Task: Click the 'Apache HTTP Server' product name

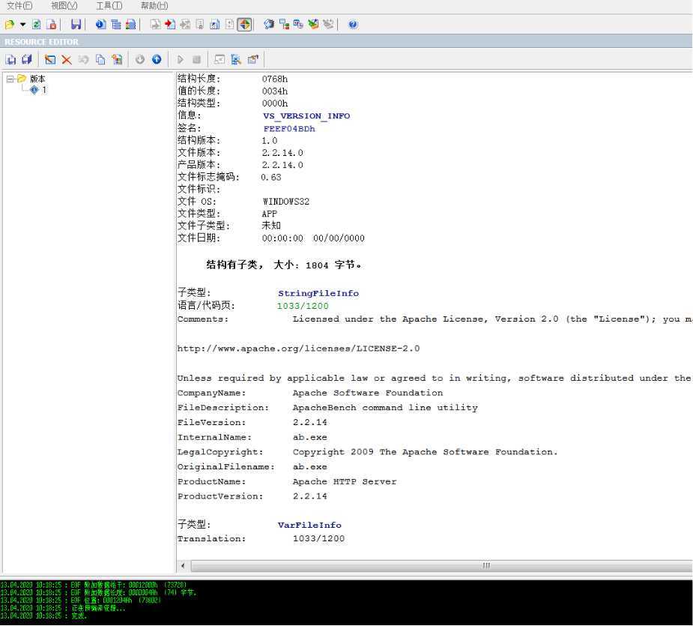Action: point(345,481)
